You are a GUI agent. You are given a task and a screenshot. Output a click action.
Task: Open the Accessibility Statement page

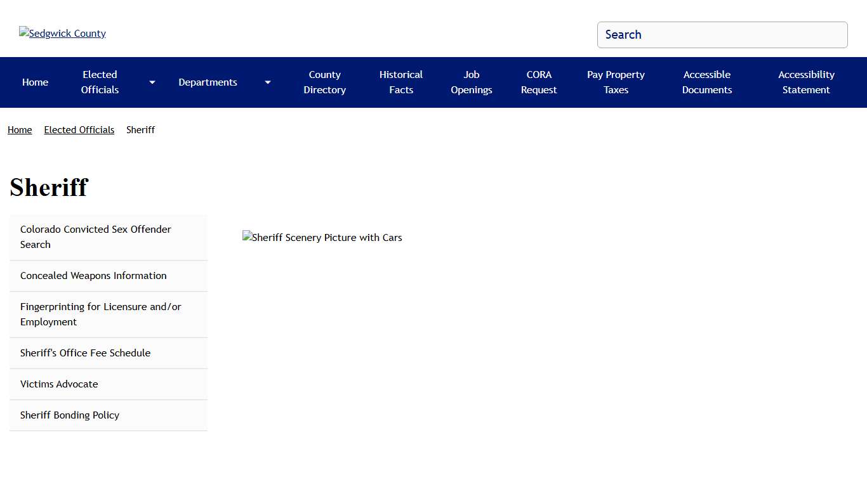(x=806, y=82)
